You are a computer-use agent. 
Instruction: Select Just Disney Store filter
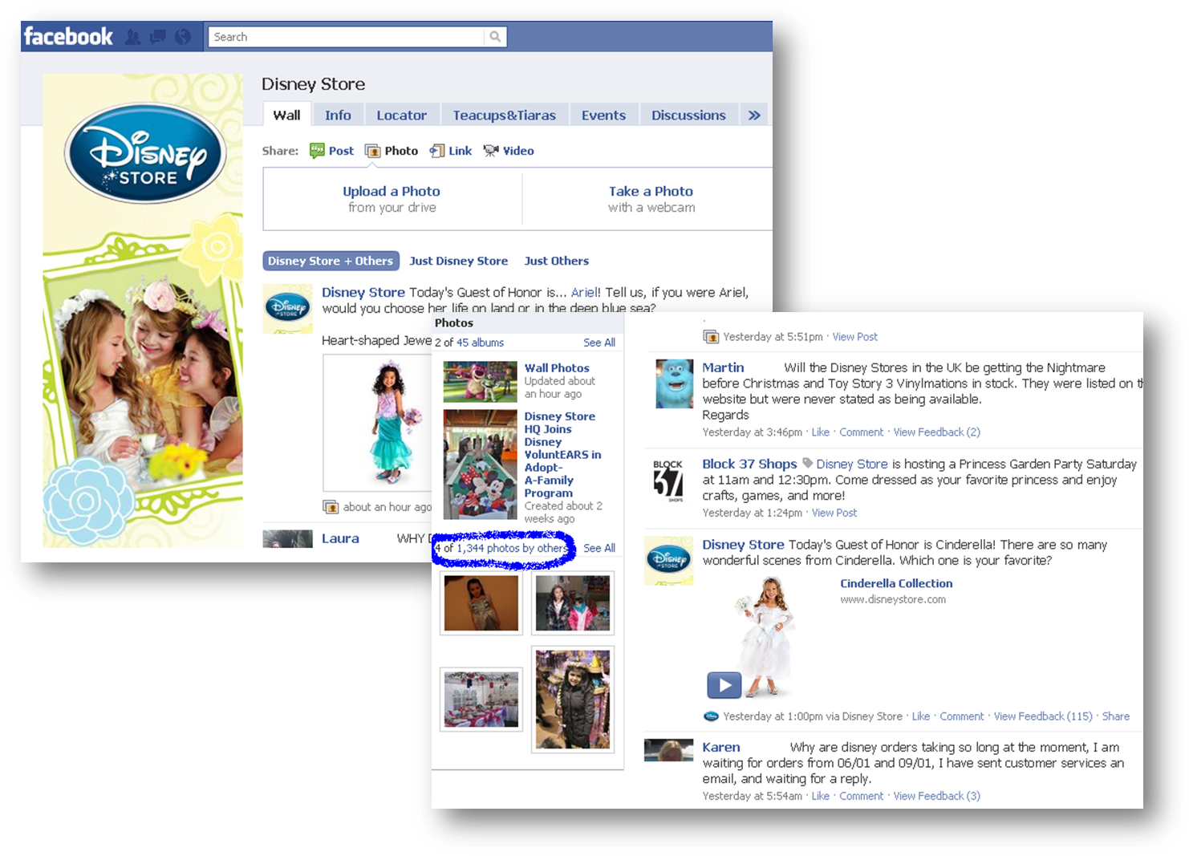(458, 261)
